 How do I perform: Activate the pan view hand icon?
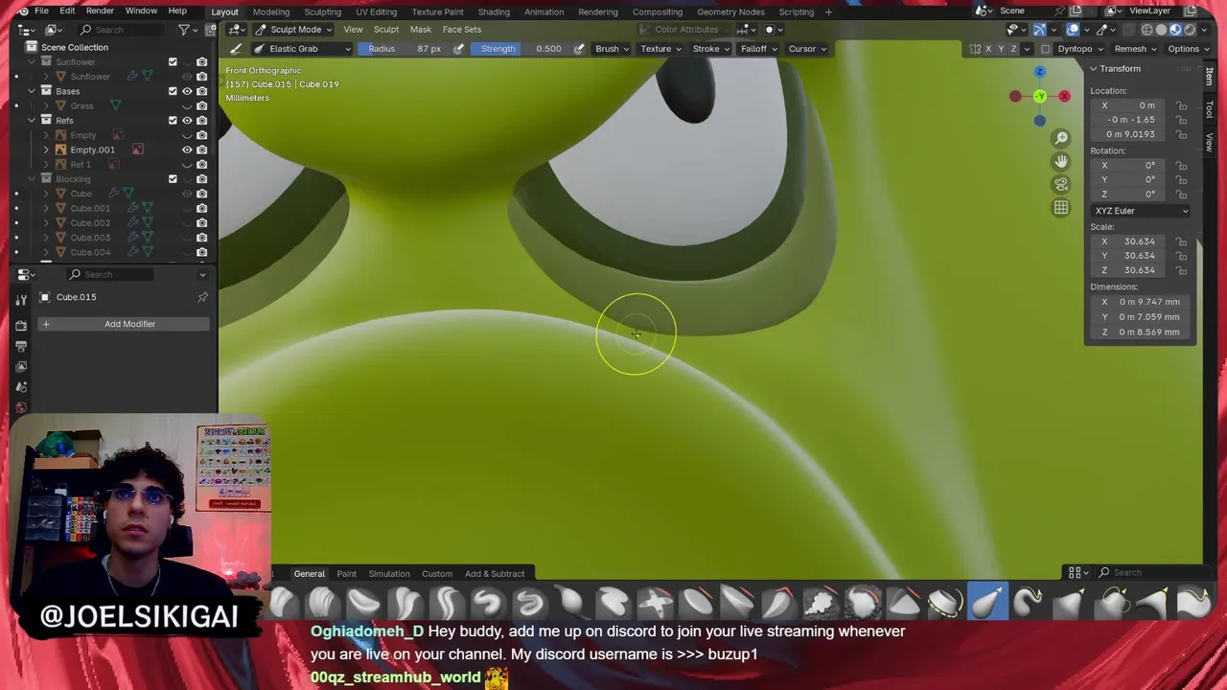[x=1061, y=161]
